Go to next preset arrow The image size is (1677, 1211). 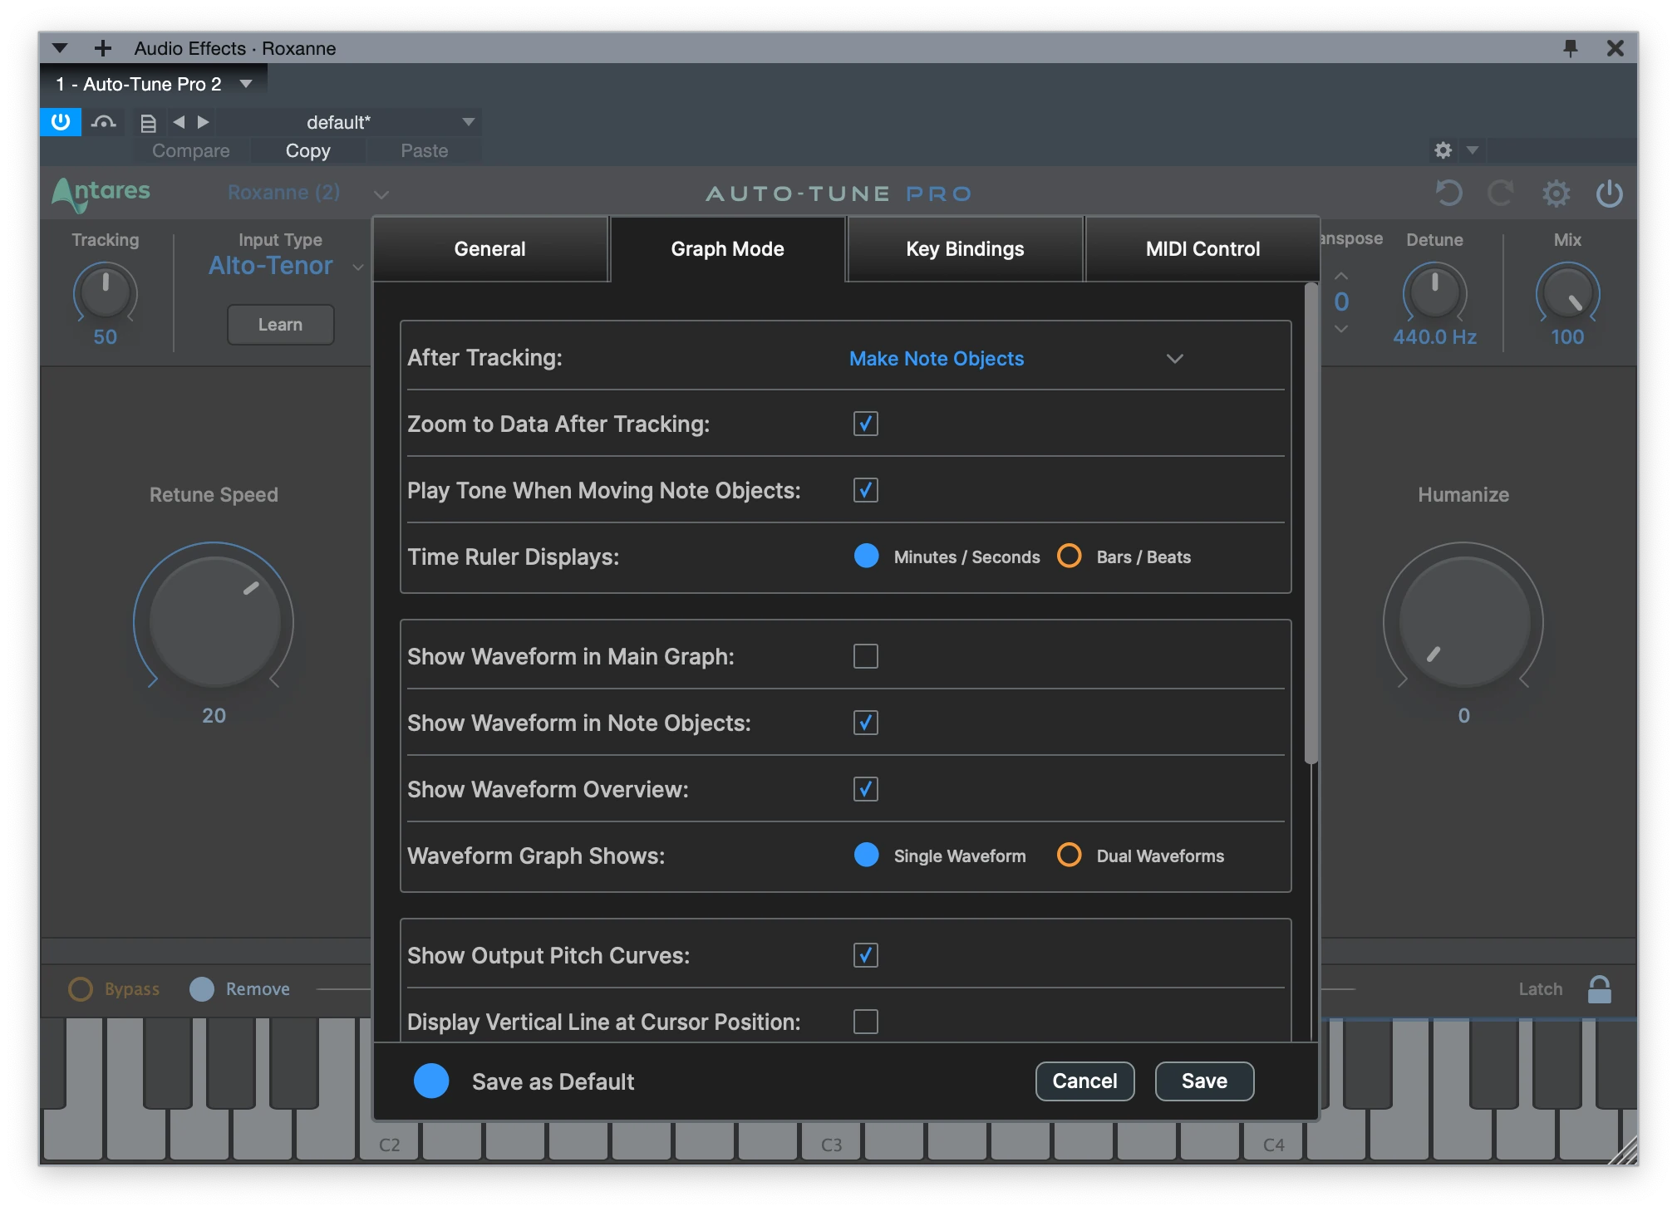(204, 122)
